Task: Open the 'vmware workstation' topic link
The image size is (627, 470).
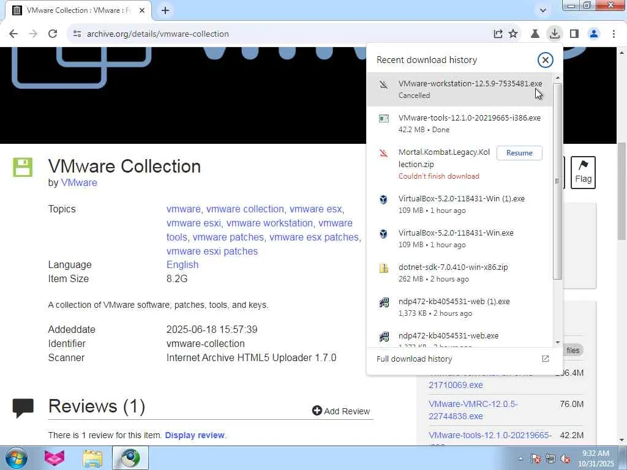Action: [x=269, y=223]
